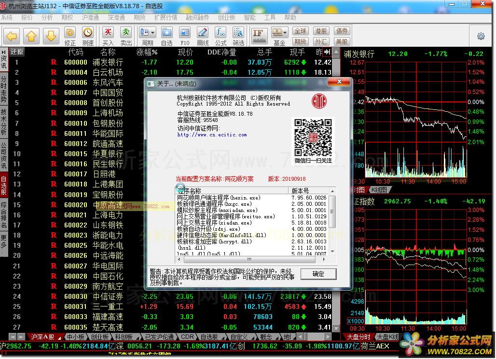Open the 测速 speed test tool
496x359 pixels.
(88, 36)
